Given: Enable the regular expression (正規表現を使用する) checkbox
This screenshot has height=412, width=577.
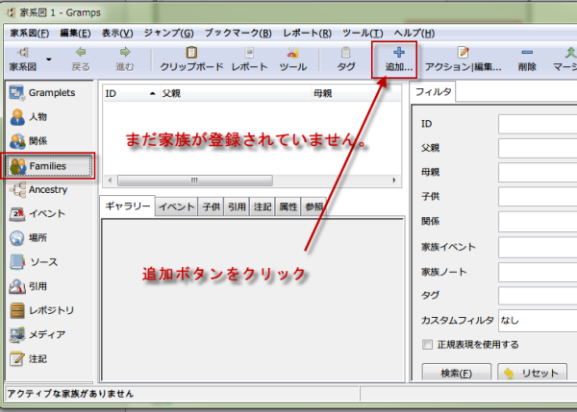Looking at the screenshot, I should (428, 344).
